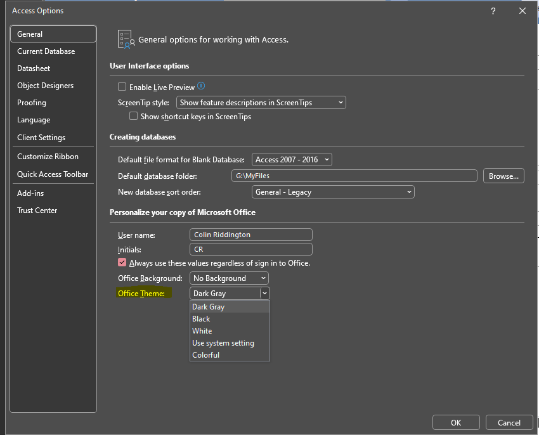
Task: Open Object Designers options
Action: coord(53,86)
